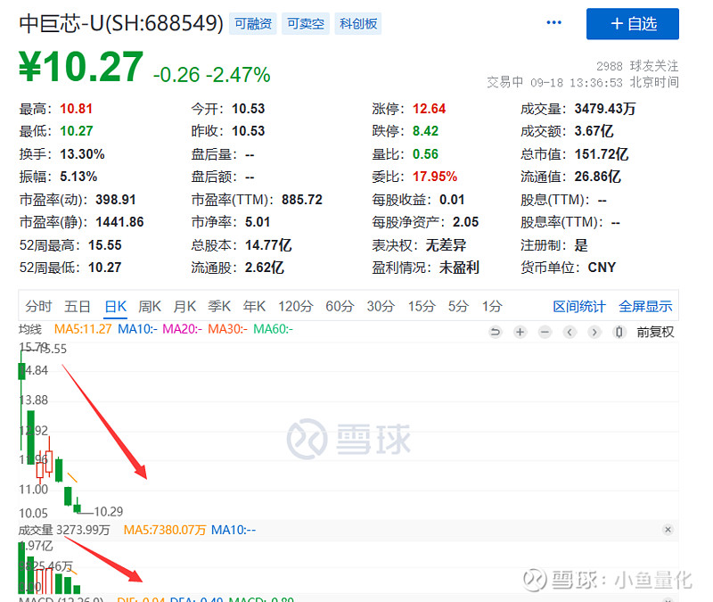
Task: Zoom in chart with plus icon
Action: [520, 332]
